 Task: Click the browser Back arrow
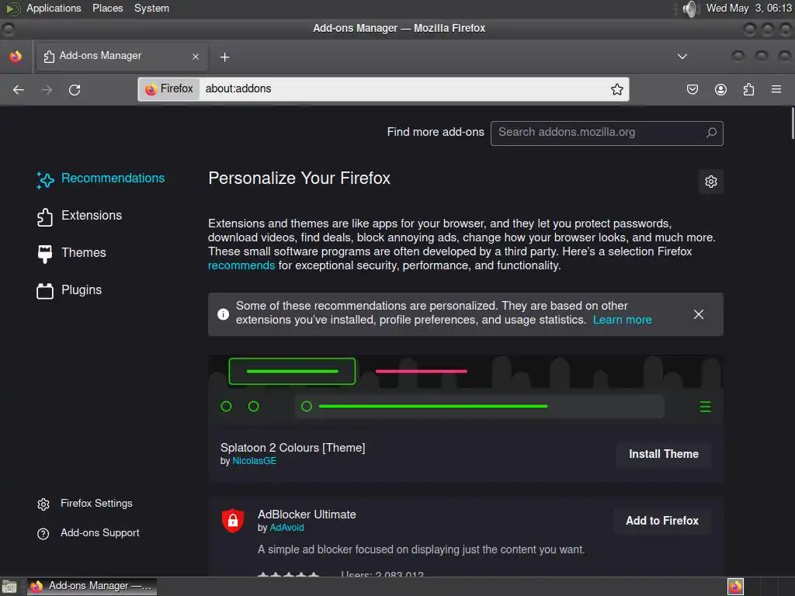tap(19, 90)
